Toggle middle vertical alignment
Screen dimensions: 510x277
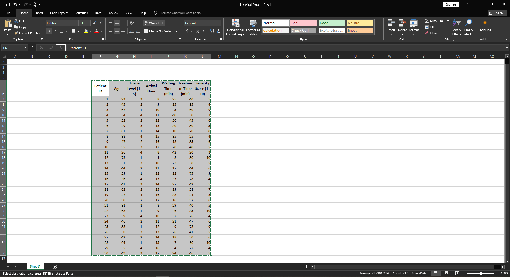click(x=117, y=23)
